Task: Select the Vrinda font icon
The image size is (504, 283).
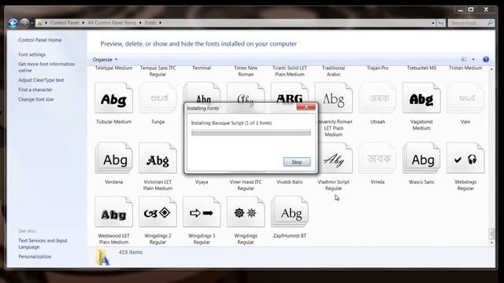Action: (377, 158)
